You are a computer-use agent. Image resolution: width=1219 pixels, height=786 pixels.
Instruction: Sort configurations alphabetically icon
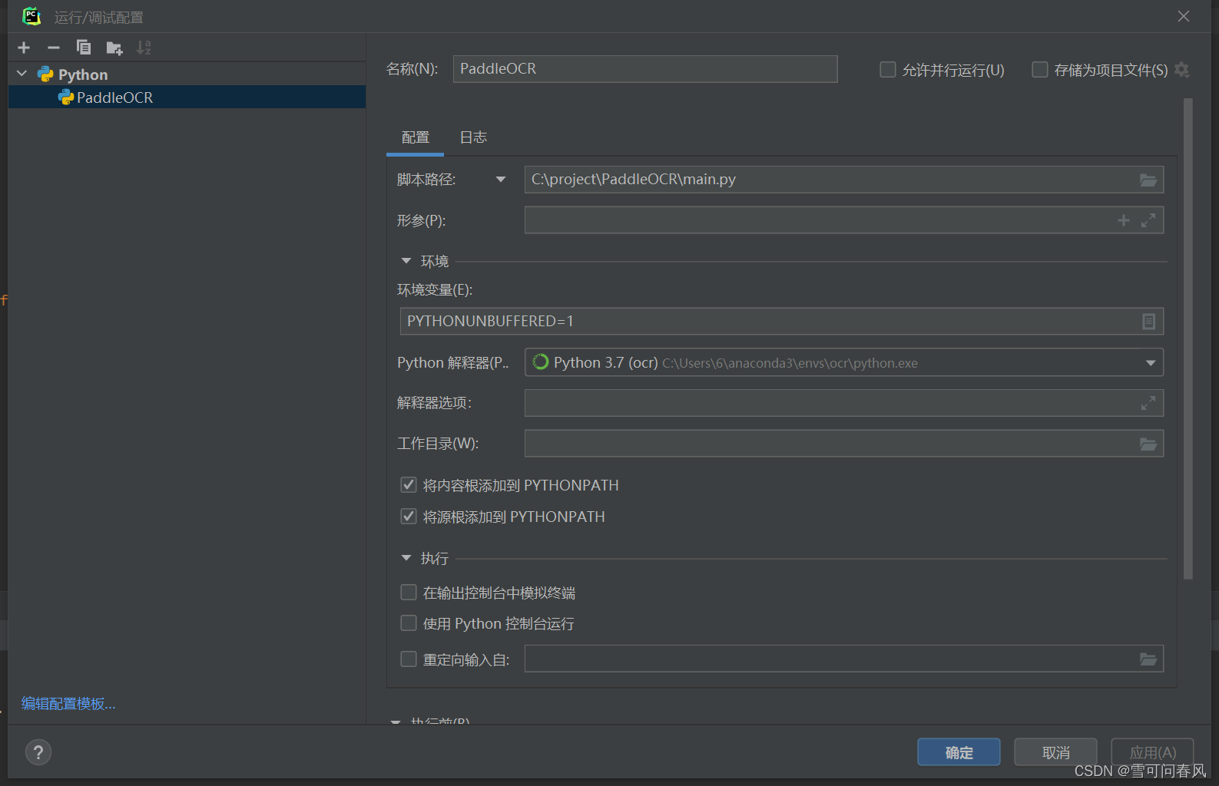pyautogui.click(x=144, y=48)
